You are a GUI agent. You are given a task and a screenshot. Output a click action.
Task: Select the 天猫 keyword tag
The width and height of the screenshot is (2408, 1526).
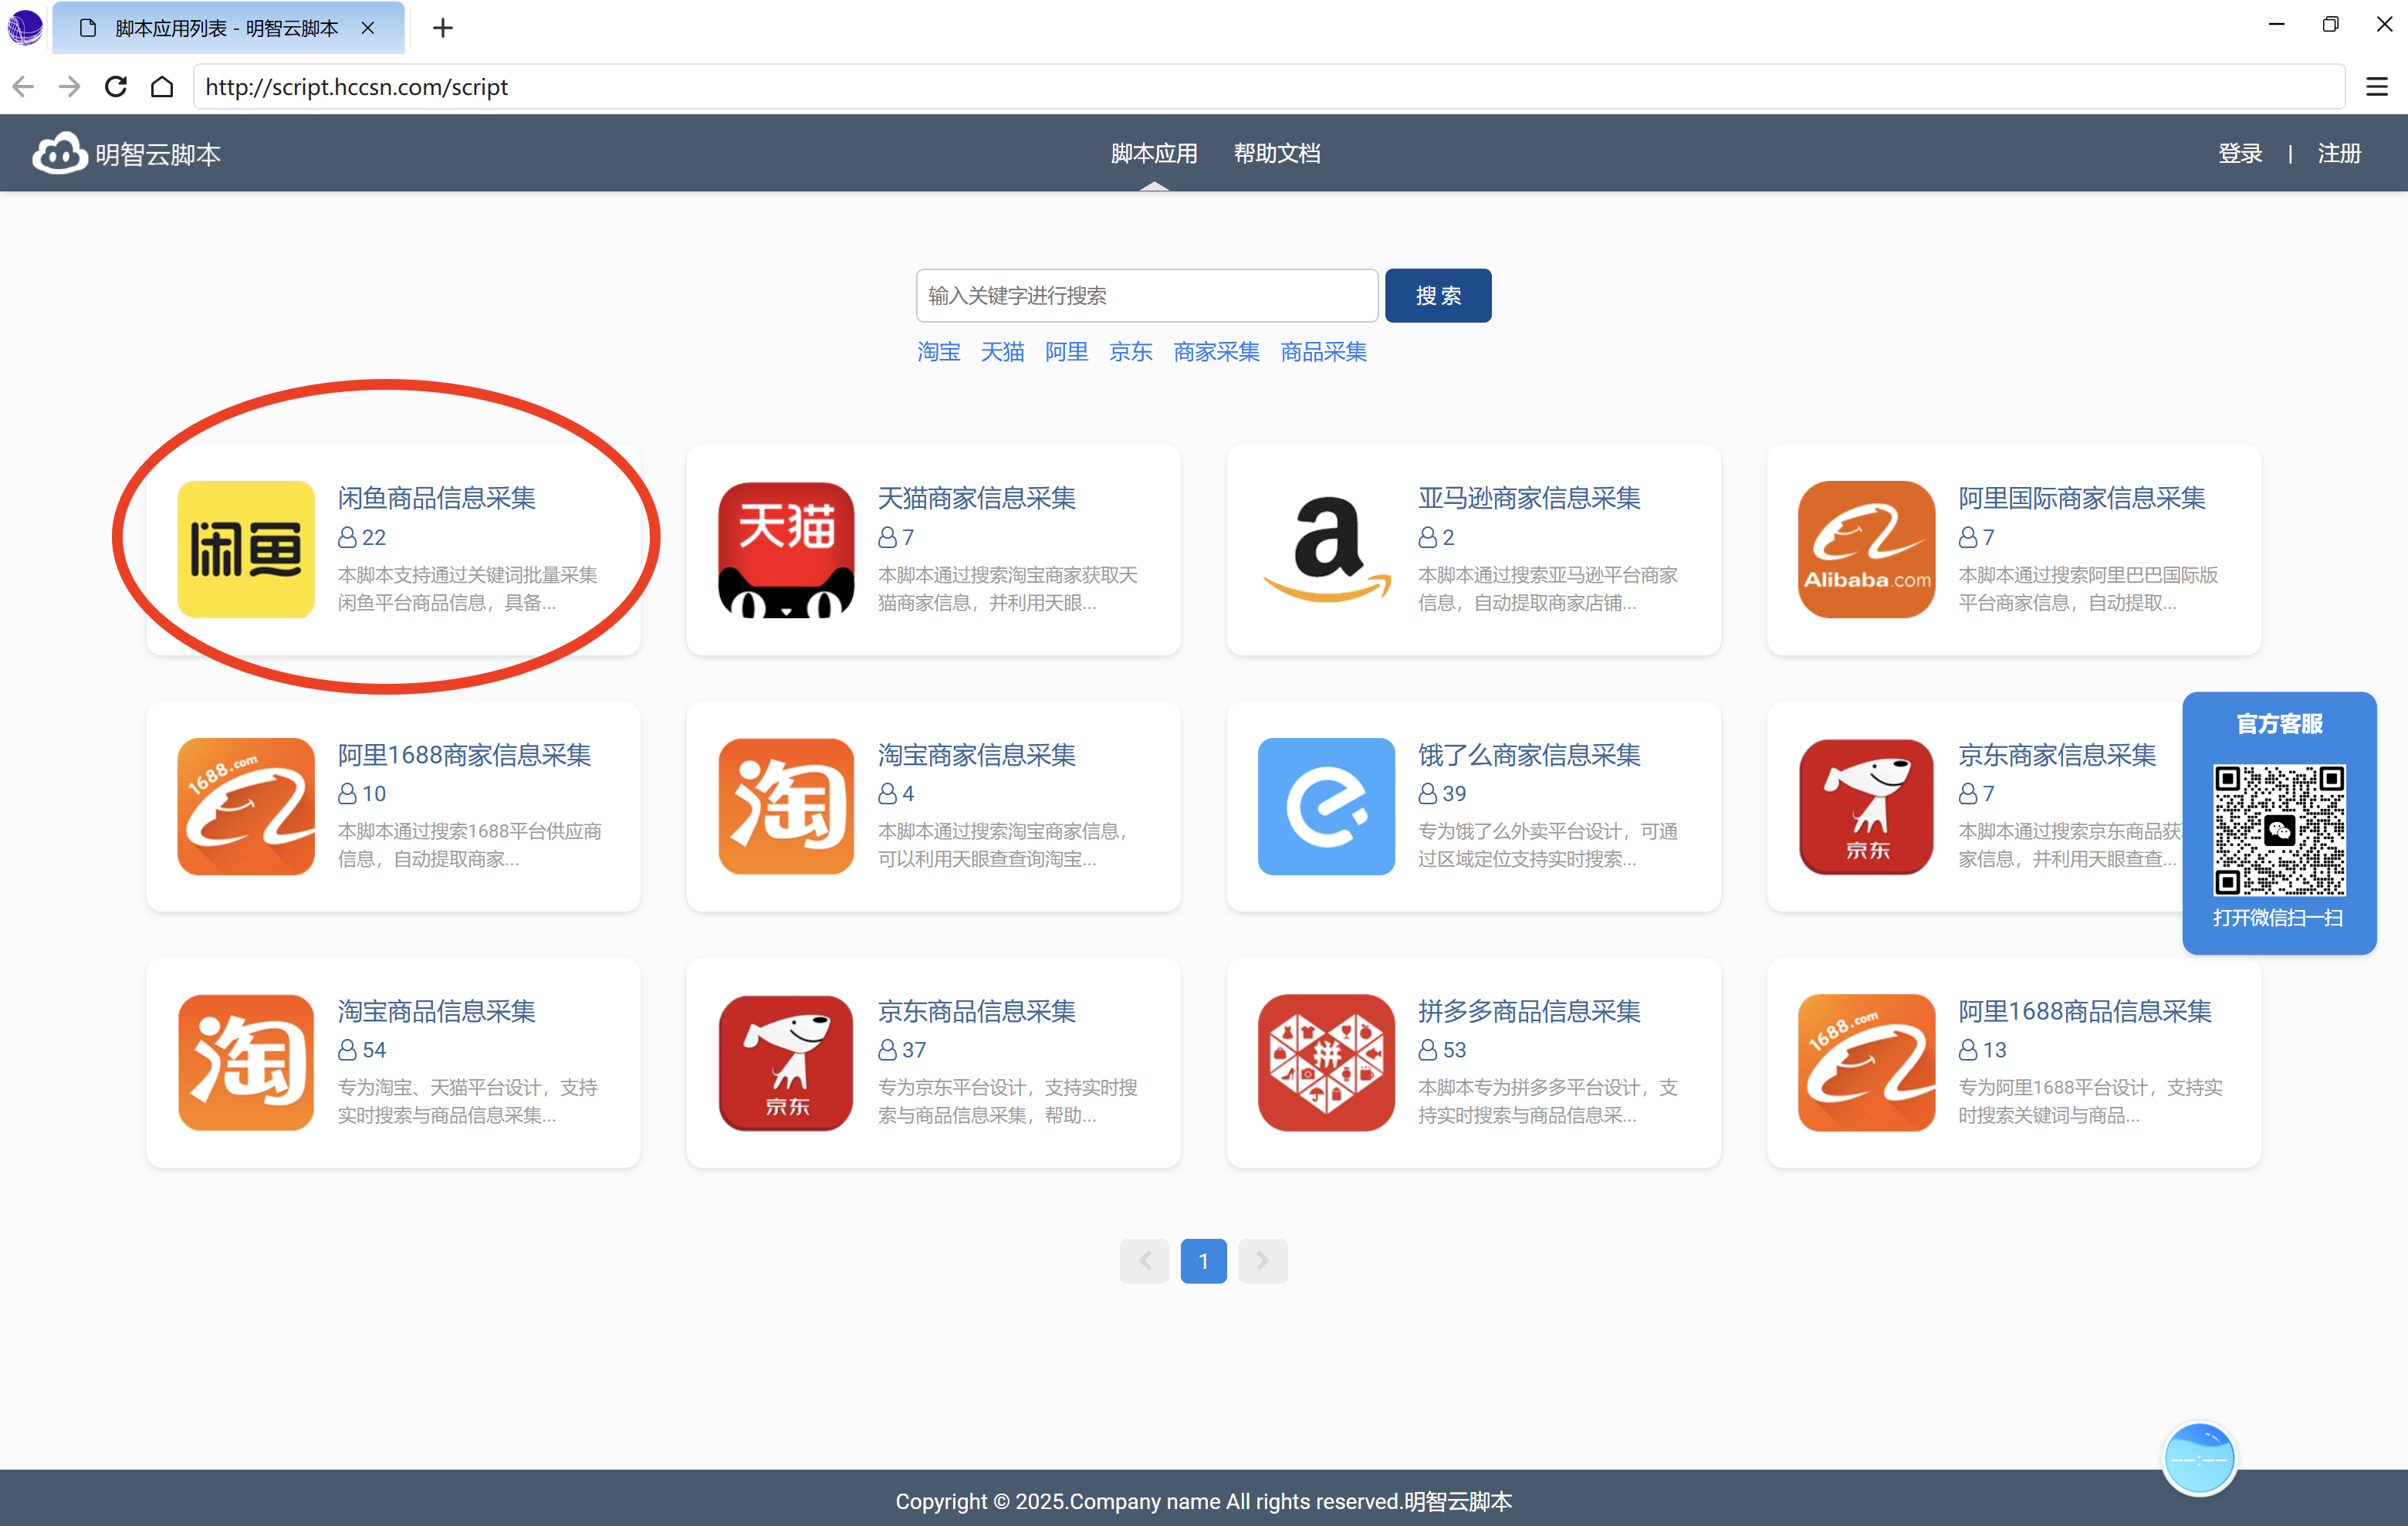click(1002, 352)
